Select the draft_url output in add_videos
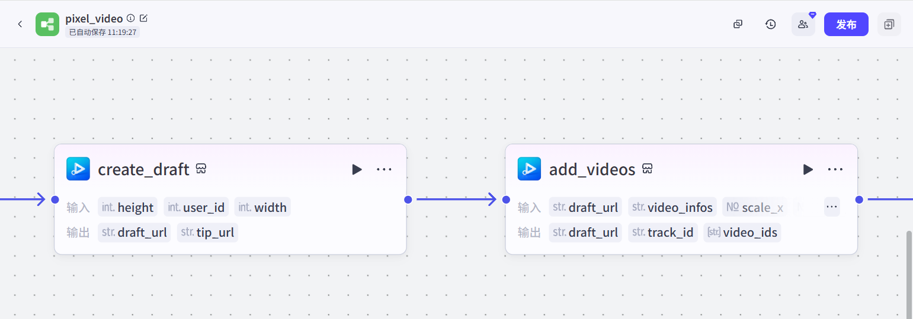The height and width of the screenshot is (319, 913). coord(585,232)
